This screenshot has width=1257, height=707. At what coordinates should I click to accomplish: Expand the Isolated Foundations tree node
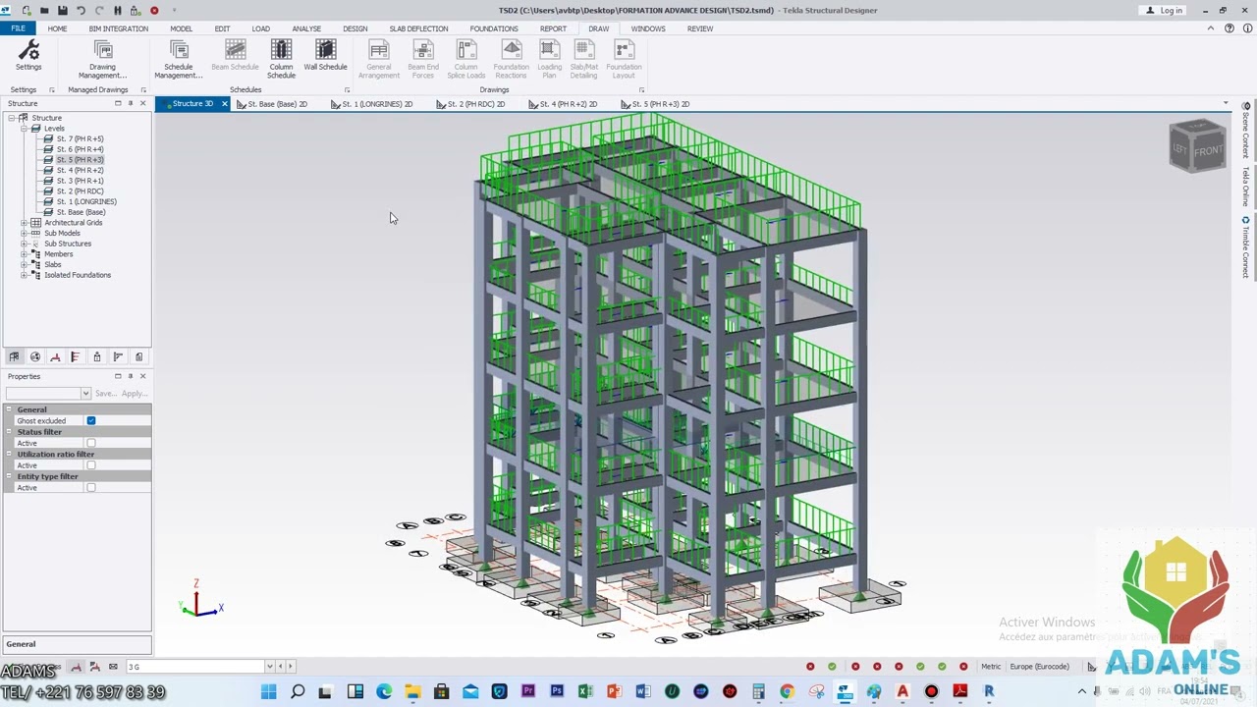pos(24,275)
